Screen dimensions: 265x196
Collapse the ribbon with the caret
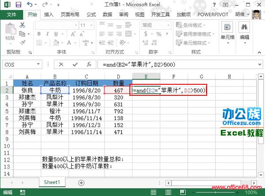(259, 53)
